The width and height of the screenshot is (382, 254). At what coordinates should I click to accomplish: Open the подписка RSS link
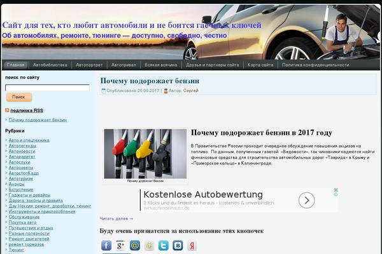point(27,110)
